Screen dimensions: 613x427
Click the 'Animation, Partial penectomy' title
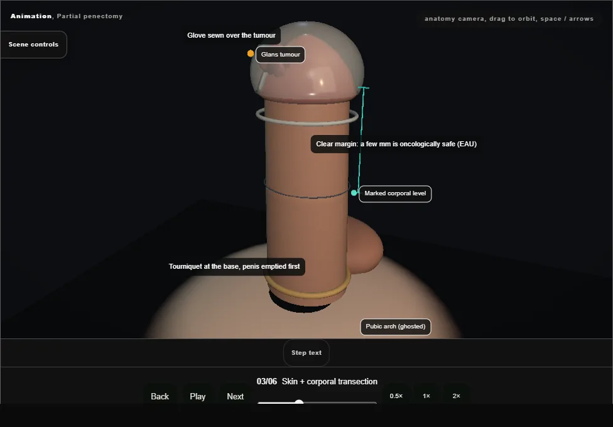(67, 16)
